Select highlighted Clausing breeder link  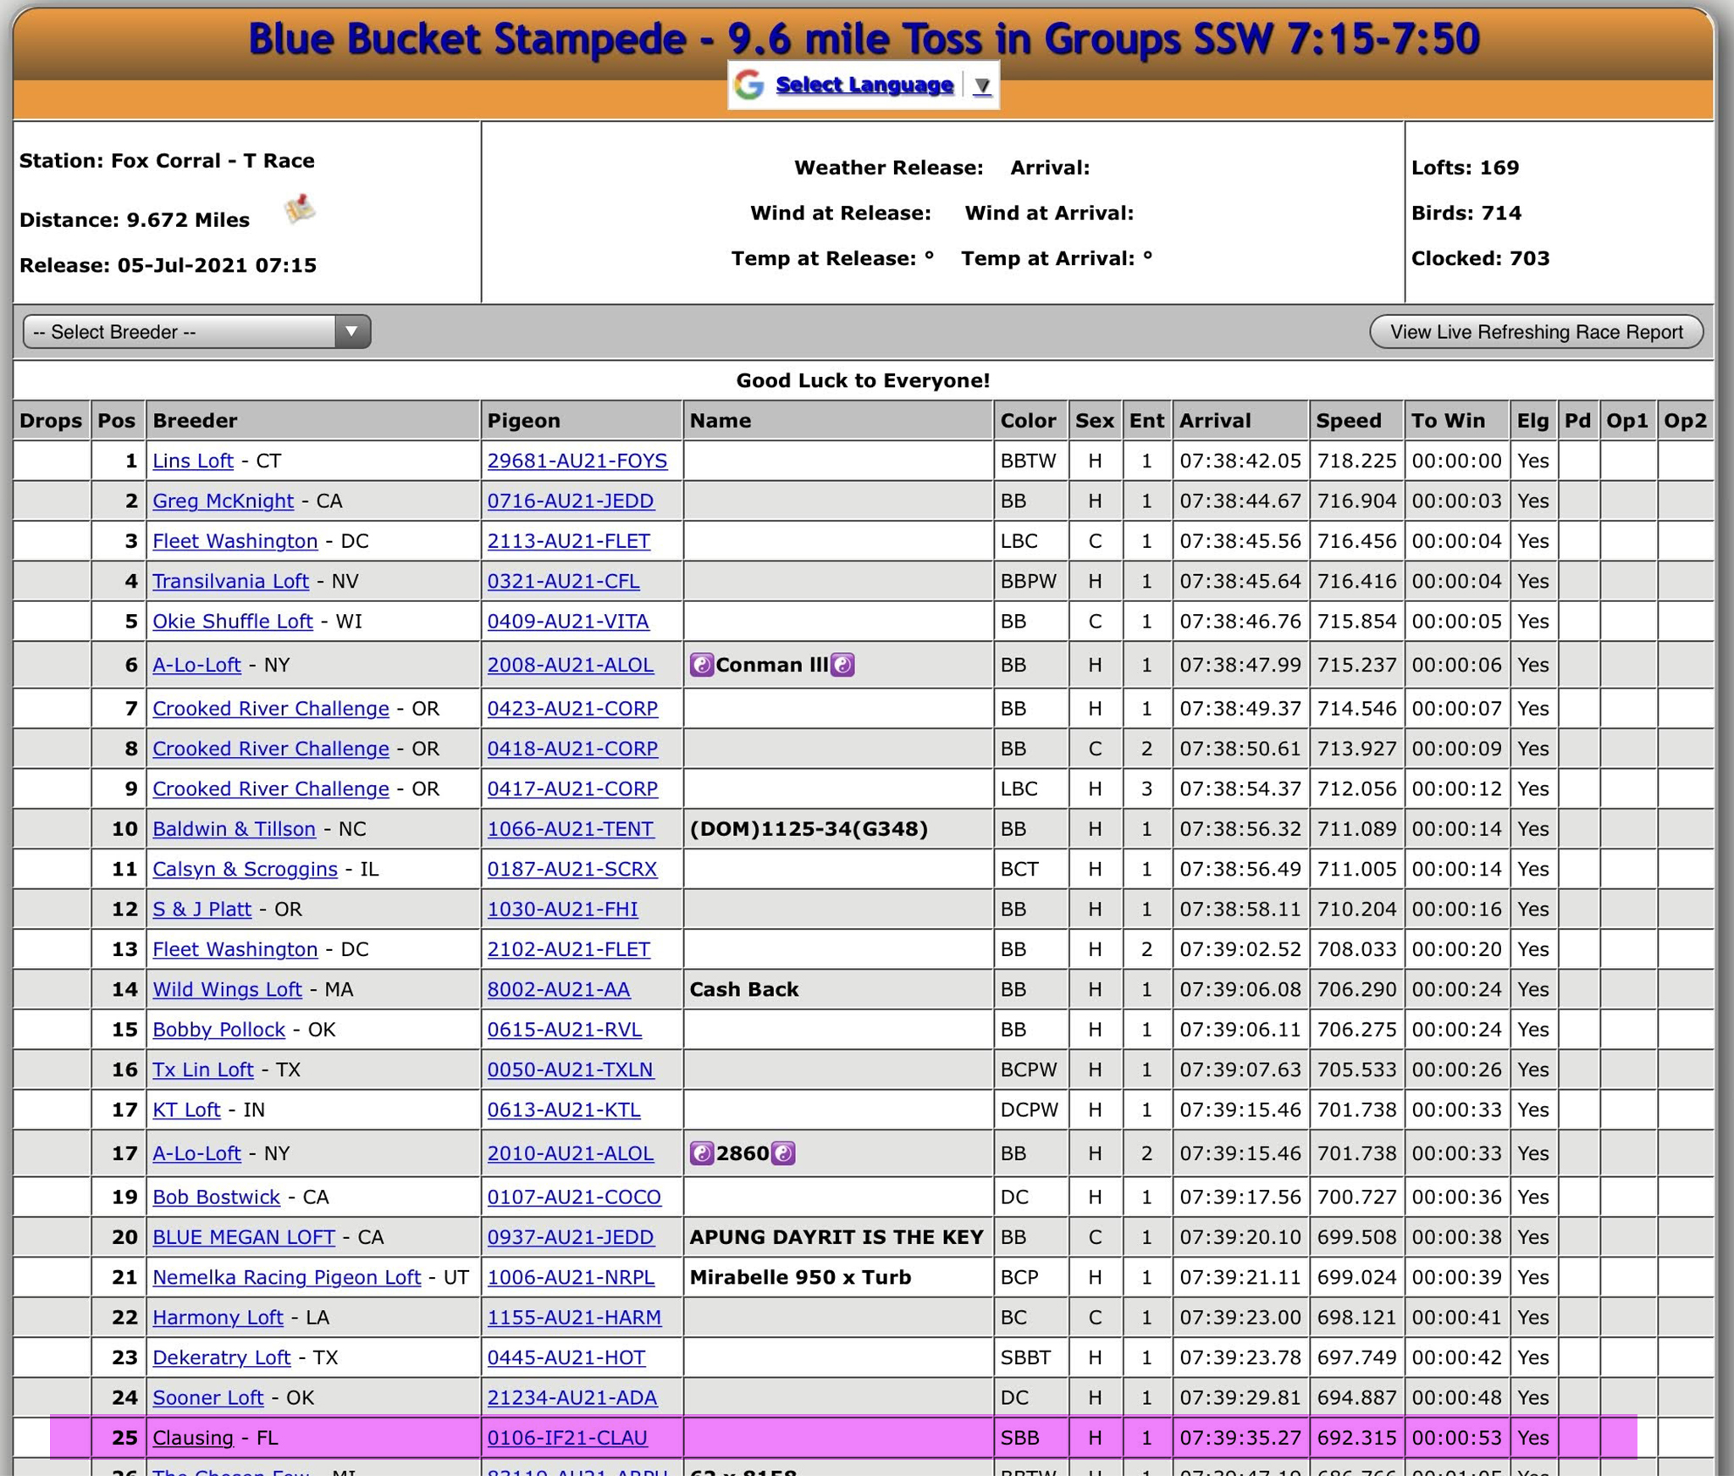tap(192, 1438)
